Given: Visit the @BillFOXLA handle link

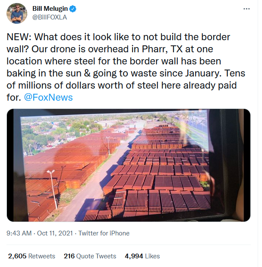Looking at the screenshot, I should (50, 17).
